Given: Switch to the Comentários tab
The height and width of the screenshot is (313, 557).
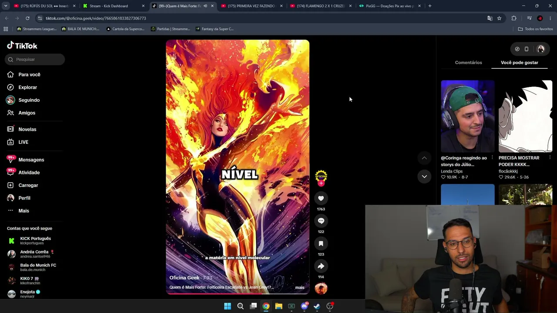Looking at the screenshot, I should (468, 63).
